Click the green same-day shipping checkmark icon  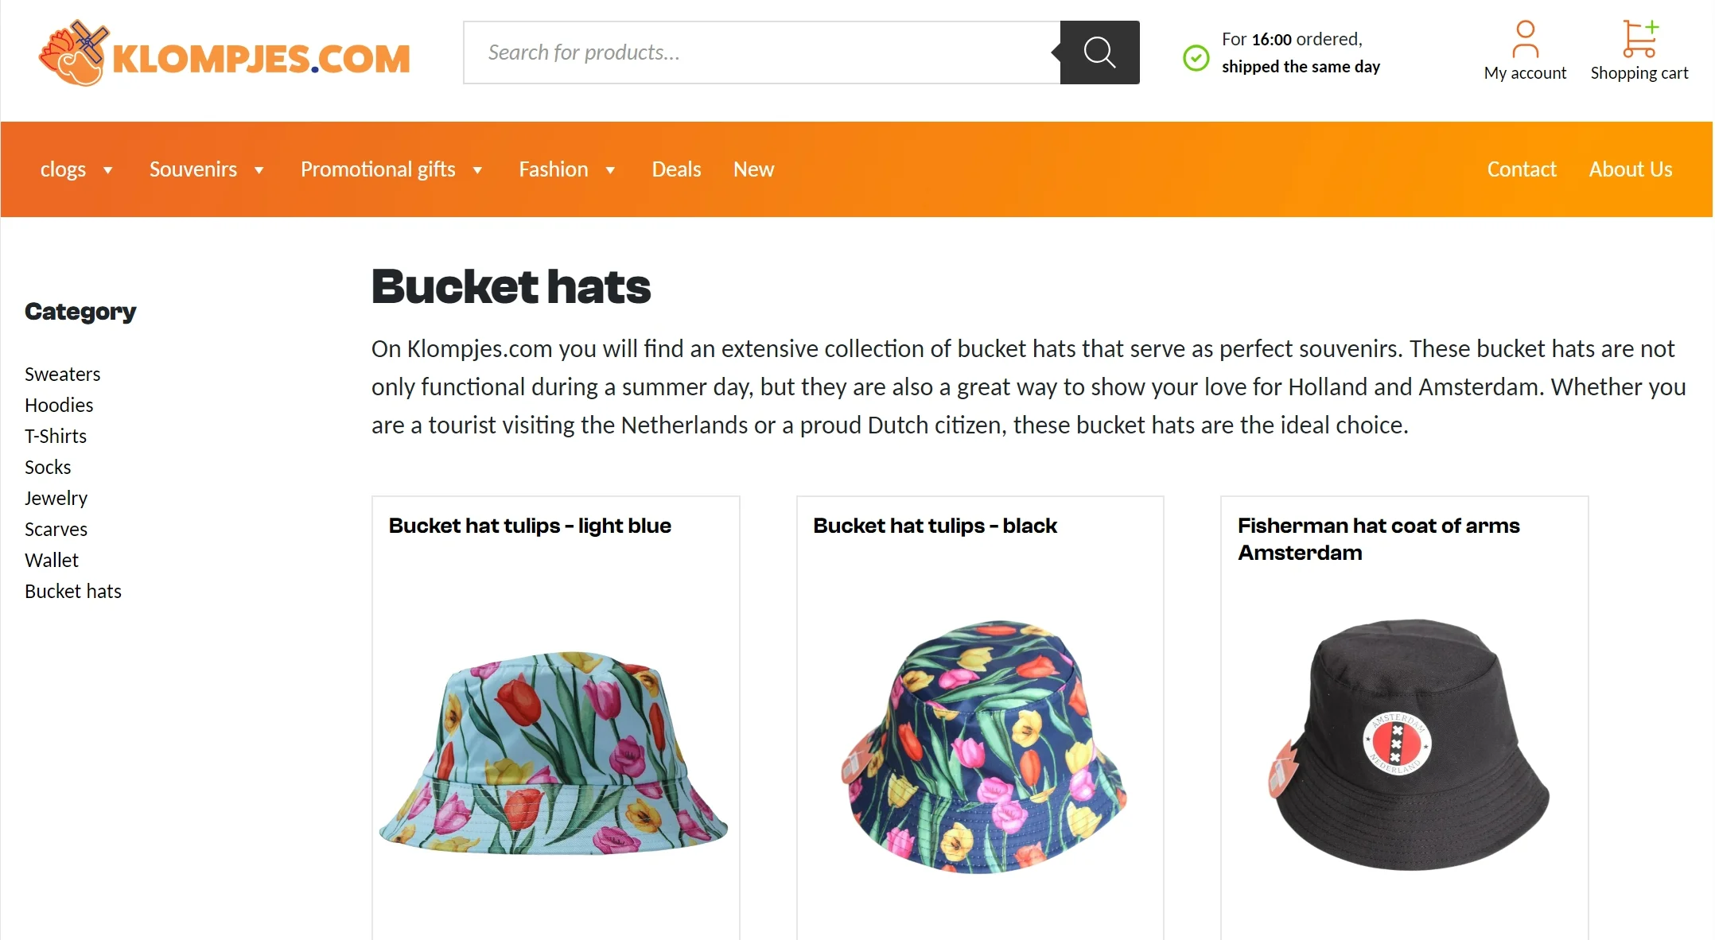click(x=1196, y=58)
